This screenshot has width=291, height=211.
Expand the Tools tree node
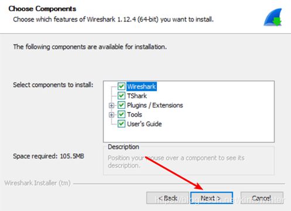[x=111, y=115]
